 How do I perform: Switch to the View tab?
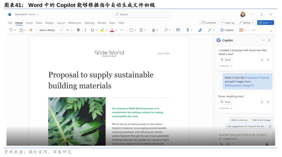[112, 23]
